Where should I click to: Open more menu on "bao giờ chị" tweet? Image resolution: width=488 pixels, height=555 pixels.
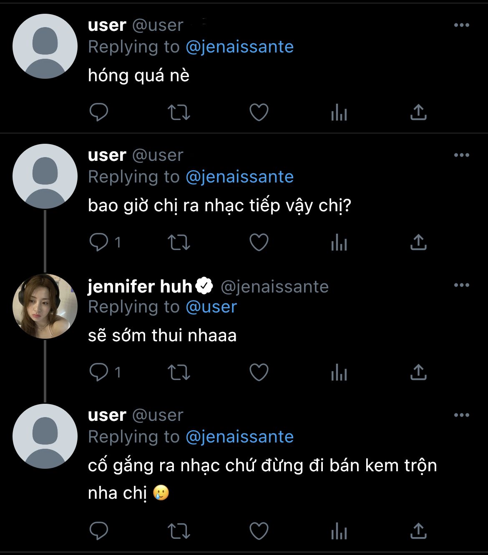(461, 155)
